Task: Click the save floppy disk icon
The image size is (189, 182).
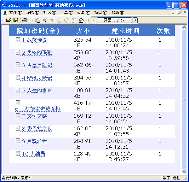Action: [15, 20]
